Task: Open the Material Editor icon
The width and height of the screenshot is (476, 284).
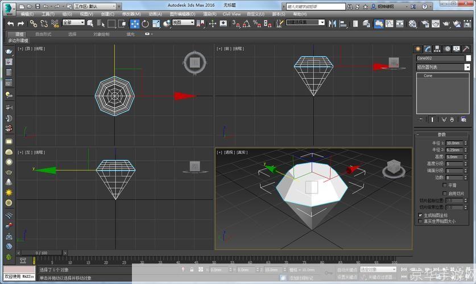Action: click(x=412, y=23)
